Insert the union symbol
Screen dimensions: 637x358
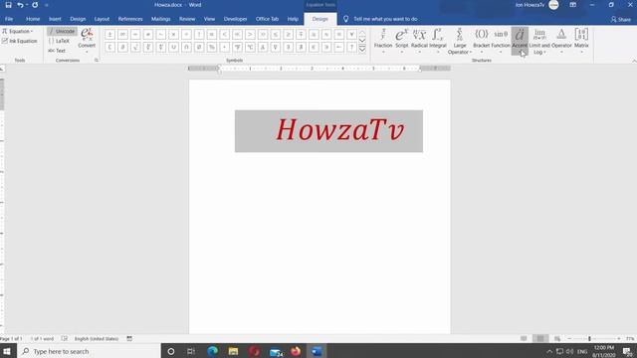pyautogui.click(x=173, y=47)
